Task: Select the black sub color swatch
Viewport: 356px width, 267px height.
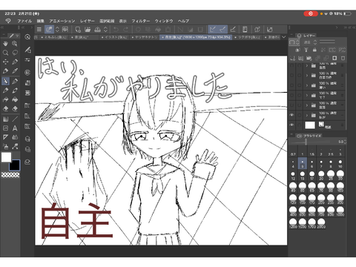Action: click(x=14, y=165)
